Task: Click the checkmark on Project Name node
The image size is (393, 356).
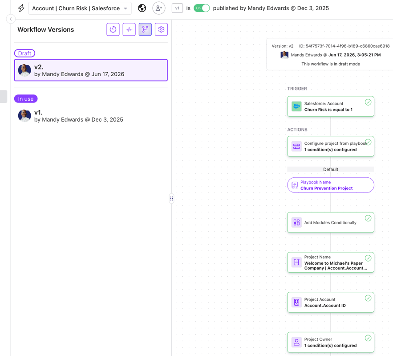Action: 368,258
